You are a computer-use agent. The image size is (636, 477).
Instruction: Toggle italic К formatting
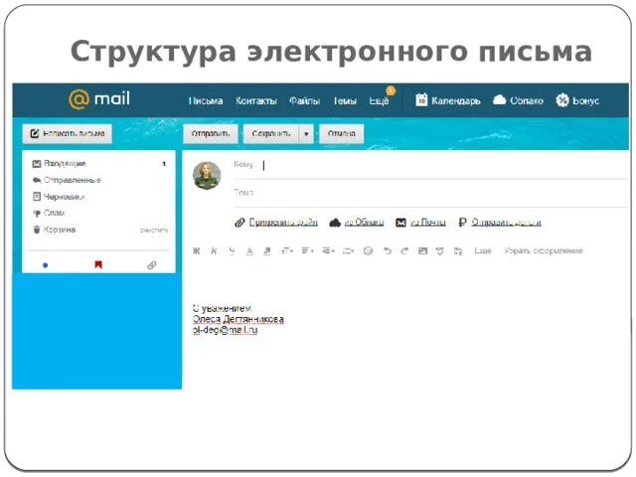(x=214, y=251)
